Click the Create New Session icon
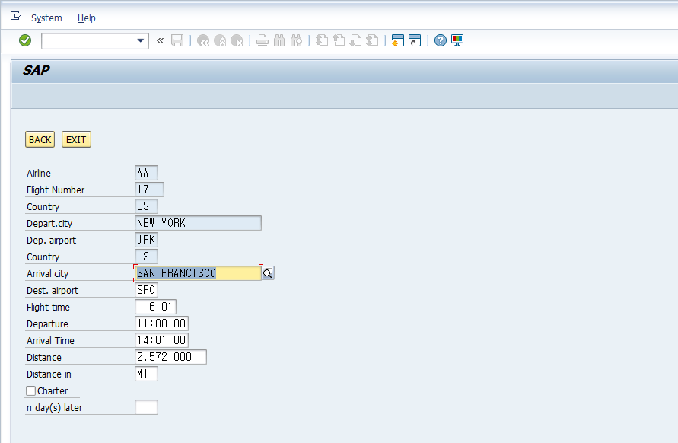The height and width of the screenshot is (443, 678). pos(398,40)
